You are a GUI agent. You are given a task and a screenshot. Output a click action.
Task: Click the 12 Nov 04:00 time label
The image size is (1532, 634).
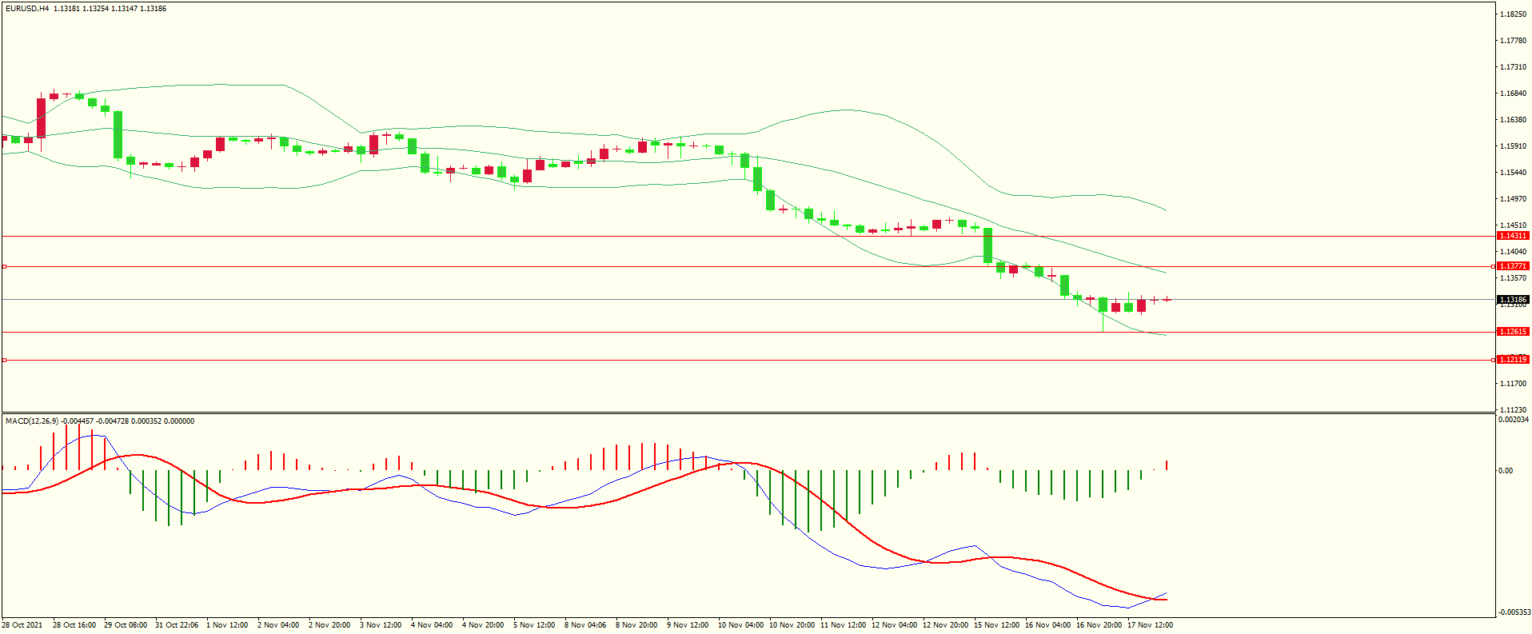pyautogui.click(x=894, y=625)
